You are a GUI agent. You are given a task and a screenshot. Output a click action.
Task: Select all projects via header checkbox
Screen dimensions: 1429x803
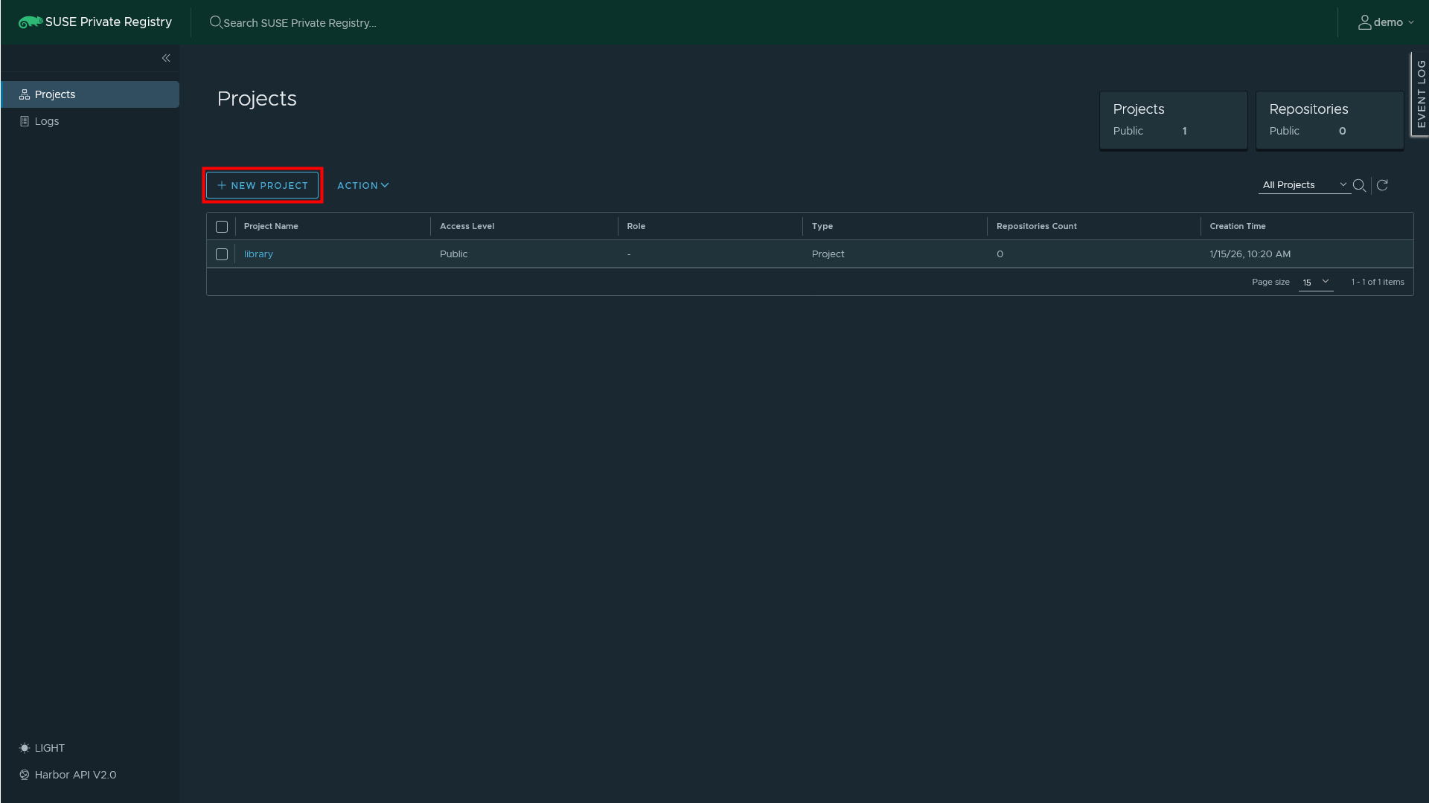pos(222,227)
